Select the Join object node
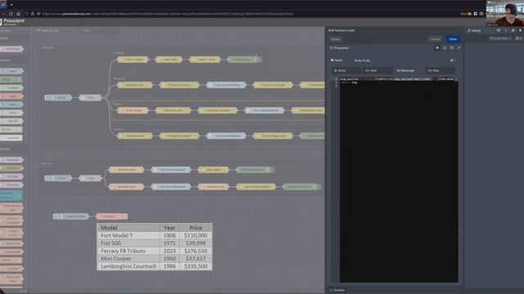 tap(213, 170)
